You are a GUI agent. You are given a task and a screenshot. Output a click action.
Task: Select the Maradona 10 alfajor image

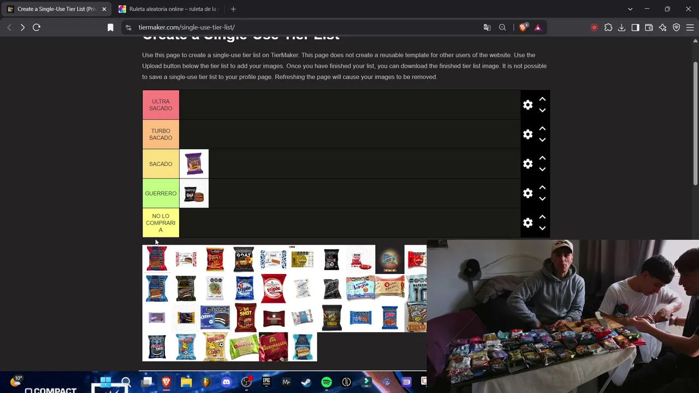416,288
